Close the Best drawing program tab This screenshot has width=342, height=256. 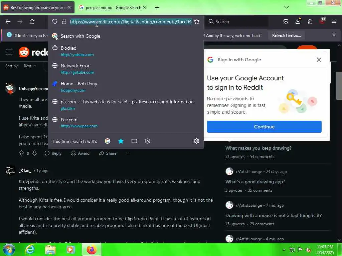click(69, 7)
